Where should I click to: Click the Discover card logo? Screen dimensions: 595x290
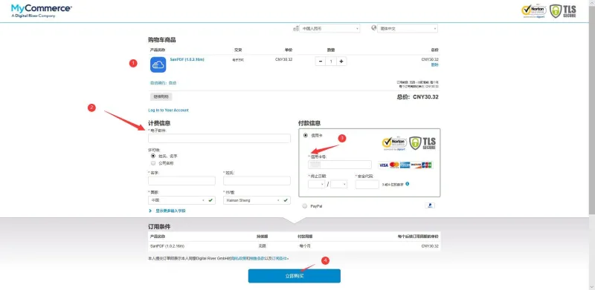pos(416,165)
